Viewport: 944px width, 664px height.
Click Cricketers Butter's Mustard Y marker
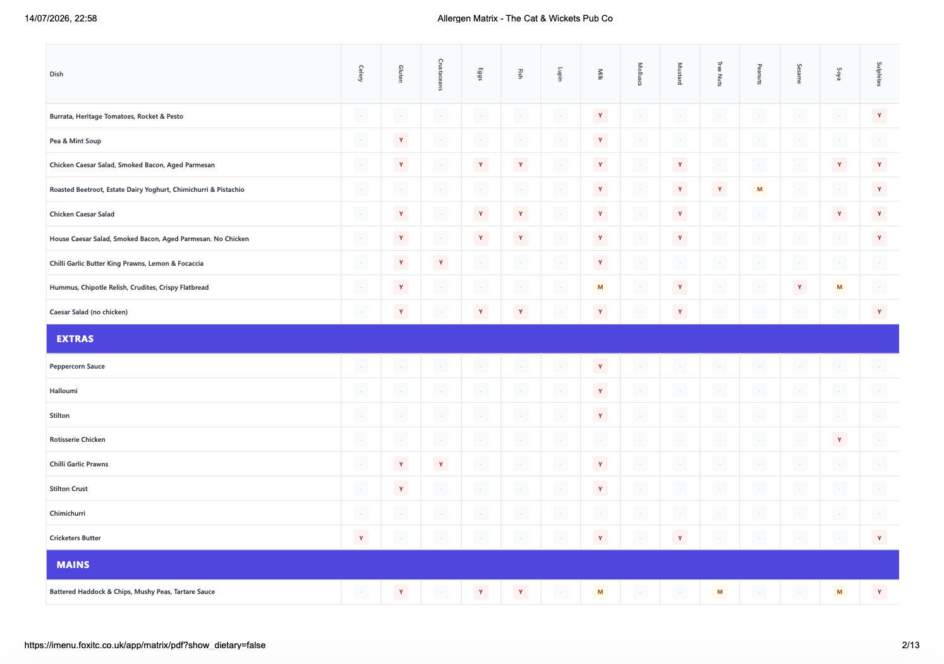tap(680, 538)
